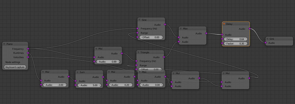Click the Audio output socket of Mul 0.20 node
295x104 pixels.
tap(134, 77)
